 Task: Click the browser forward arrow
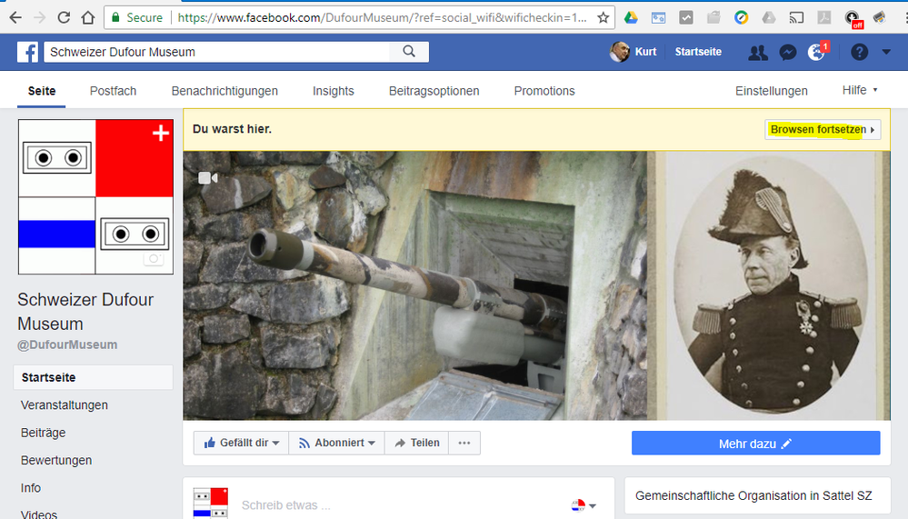coord(39,17)
